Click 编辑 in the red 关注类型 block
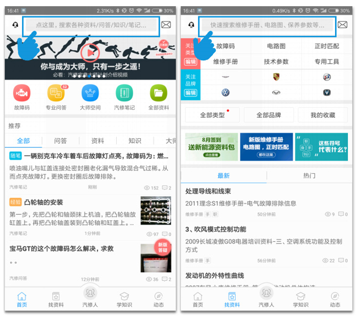This screenshot has height=318, width=357. tap(190, 61)
